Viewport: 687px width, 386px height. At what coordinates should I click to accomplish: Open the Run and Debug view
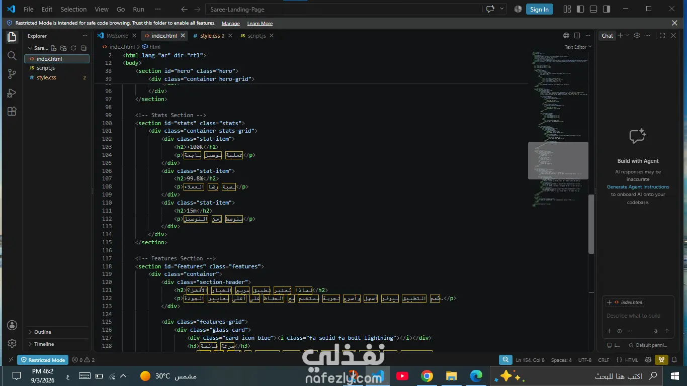12,93
